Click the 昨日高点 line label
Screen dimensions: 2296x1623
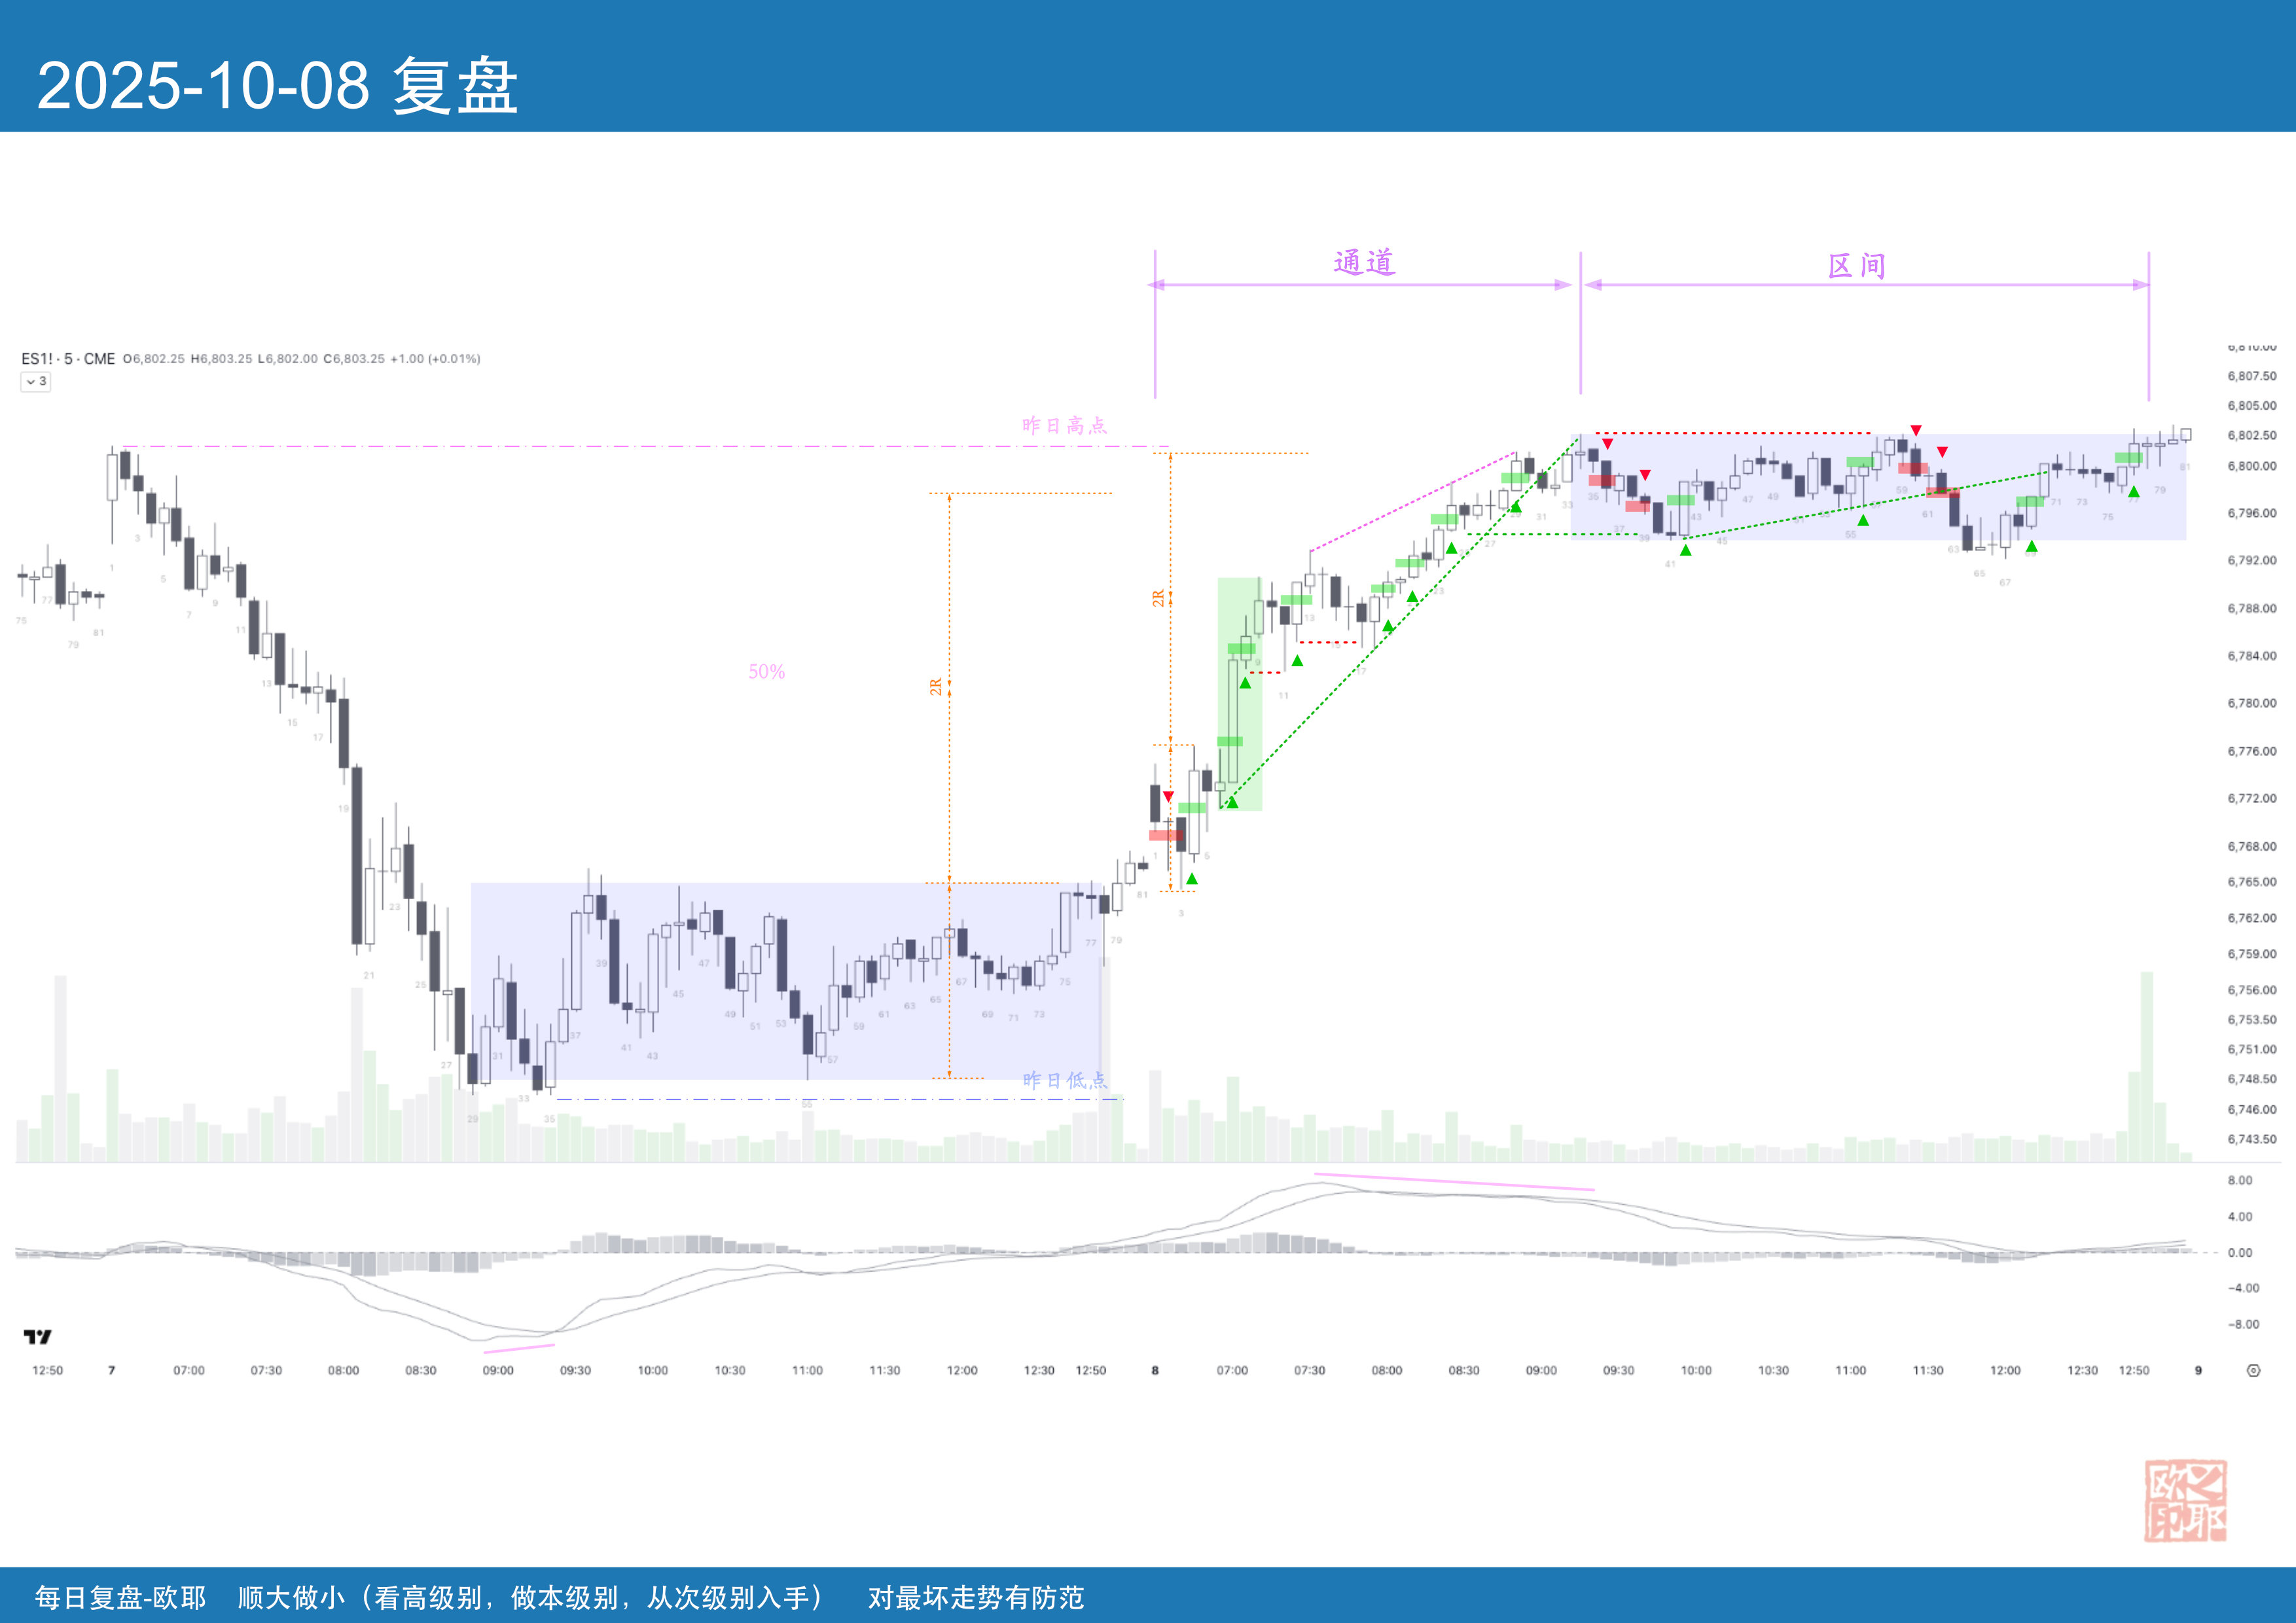(1064, 425)
